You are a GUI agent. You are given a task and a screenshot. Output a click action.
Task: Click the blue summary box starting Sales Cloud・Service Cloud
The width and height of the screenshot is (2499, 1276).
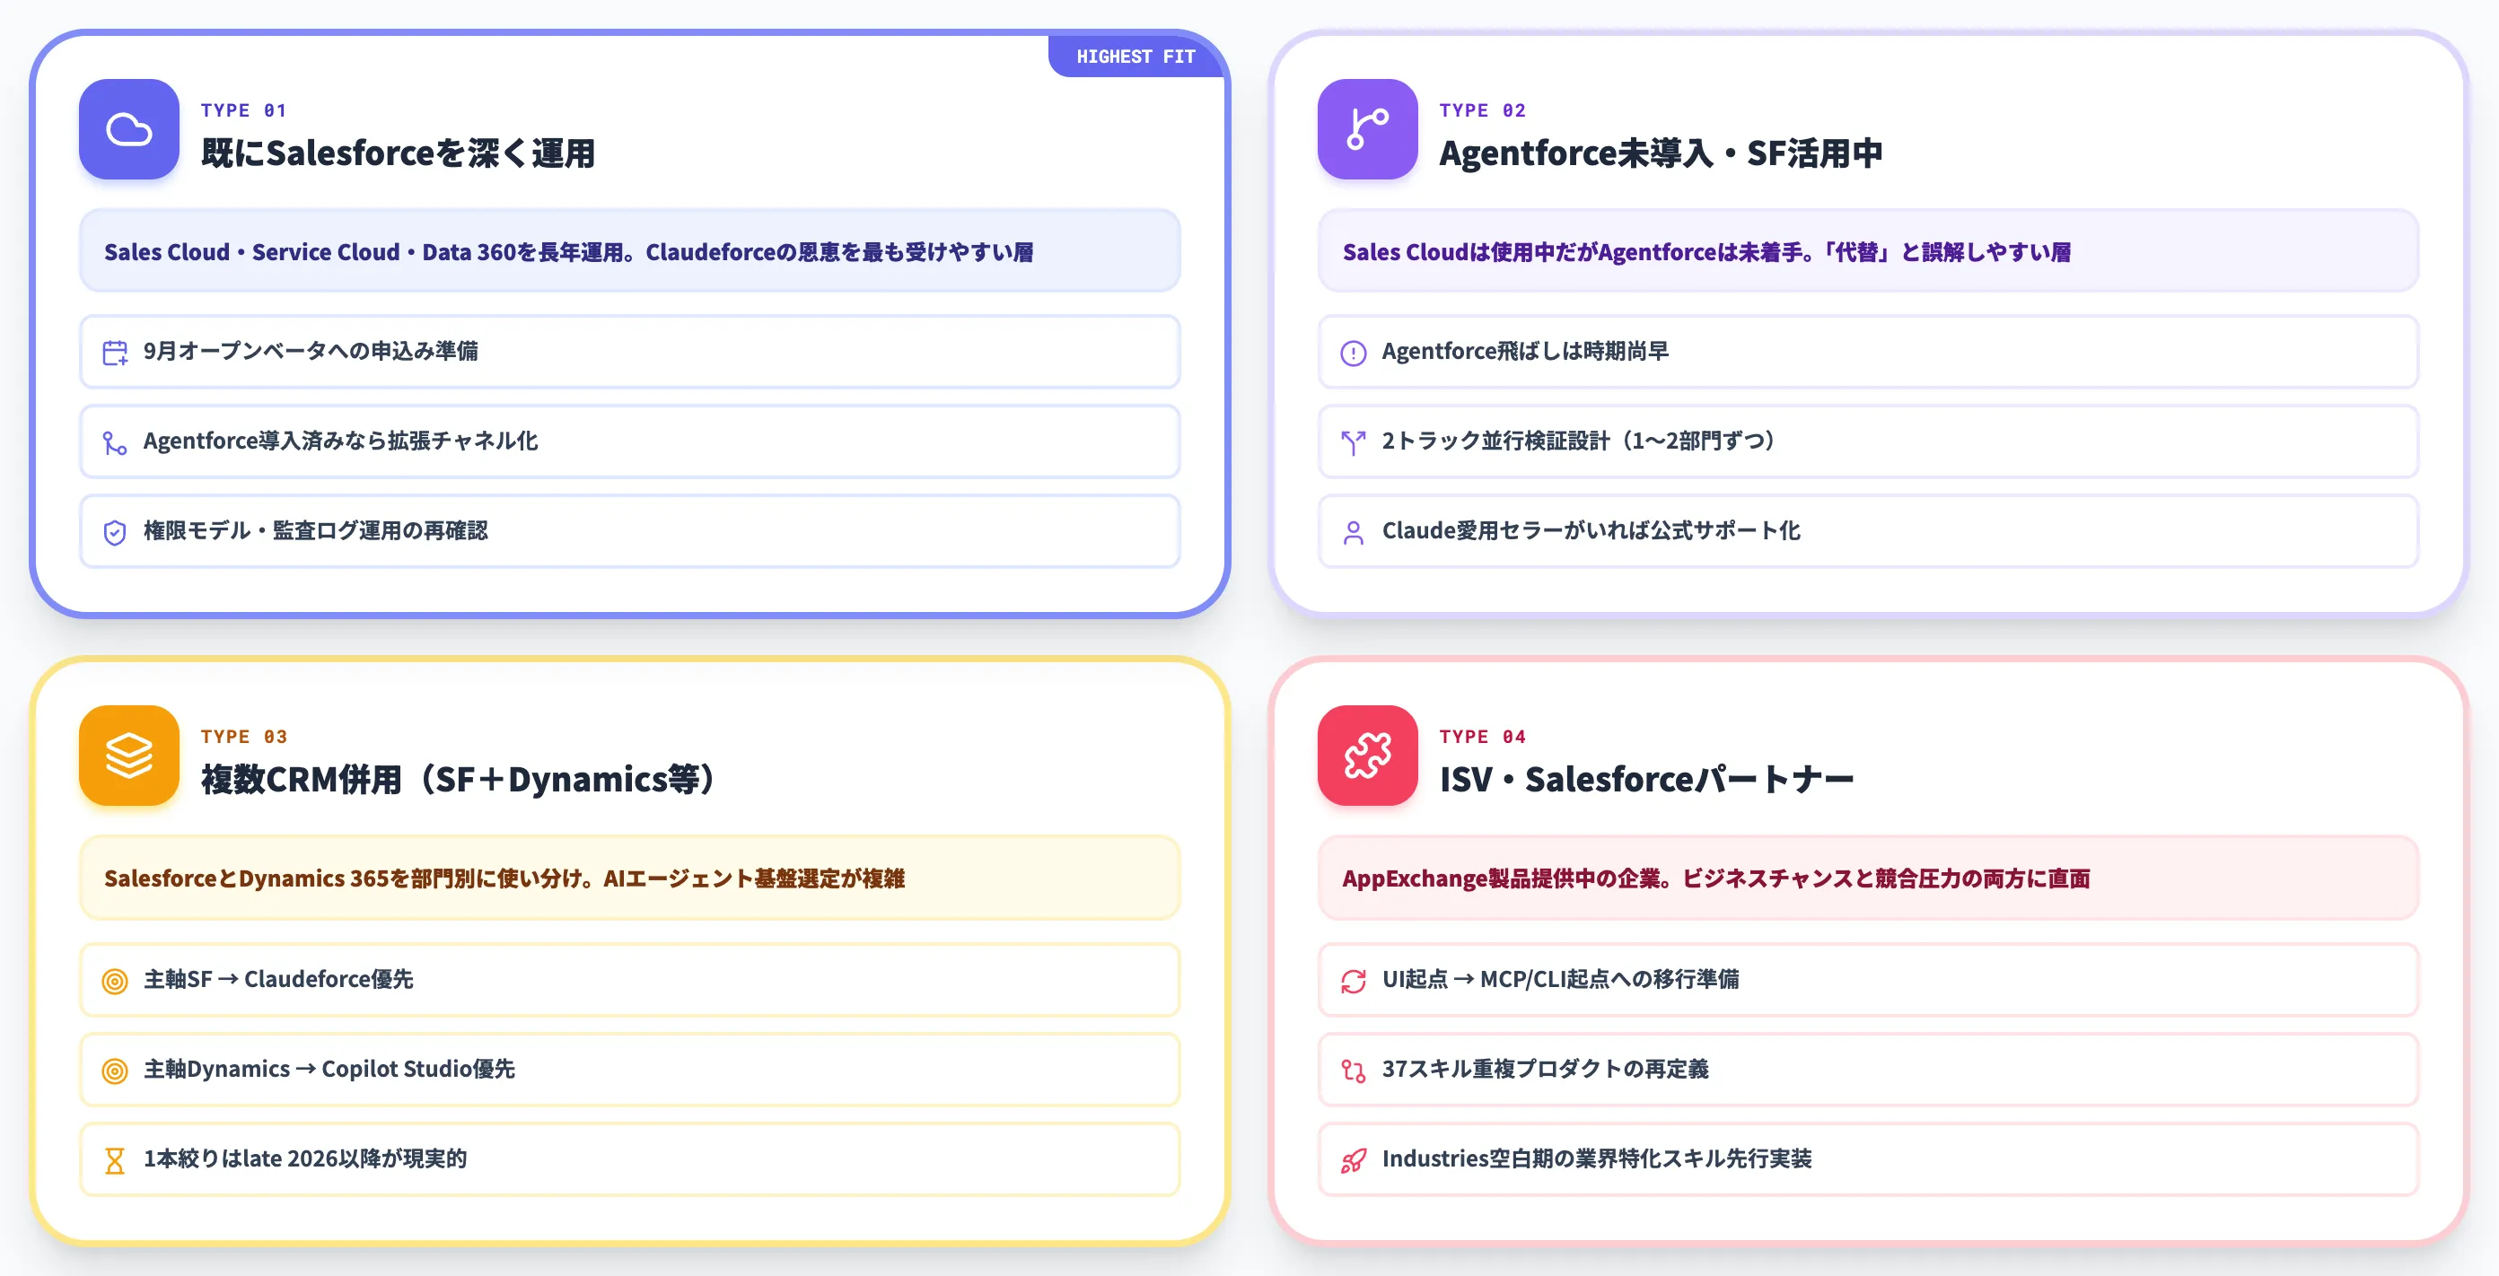tap(629, 251)
